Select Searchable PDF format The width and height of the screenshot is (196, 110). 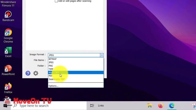(76, 79)
